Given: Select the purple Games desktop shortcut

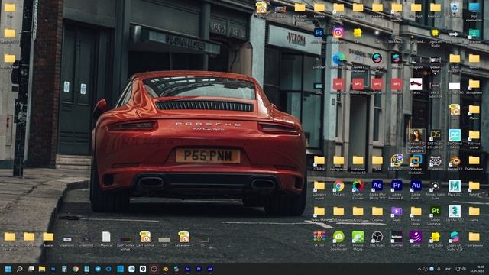Looking at the screenshot, I should [x=416, y=237].
